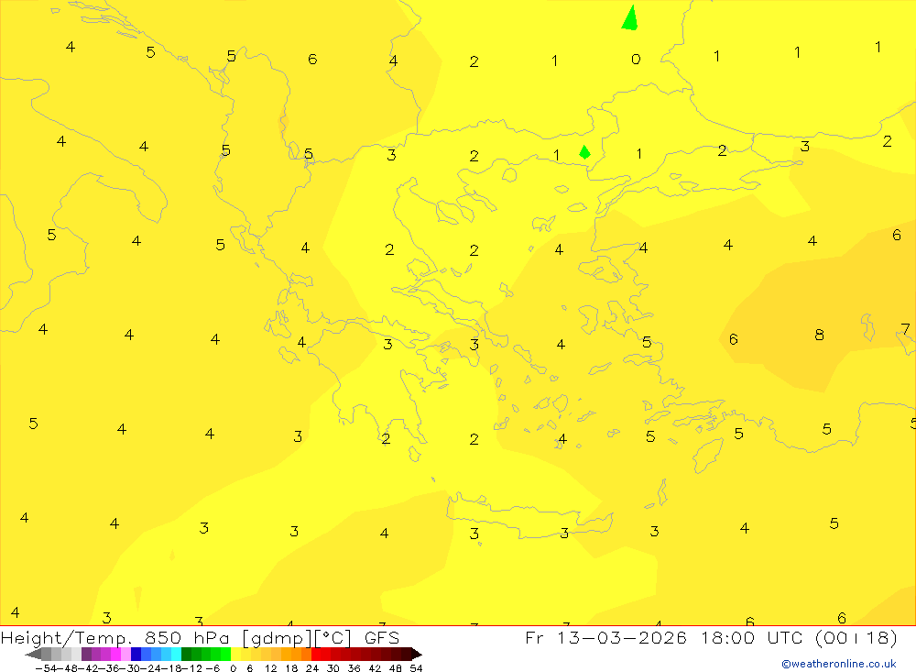Image resolution: width=916 pixels, height=672 pixels.
Task: Click the '[gdmp]' unit label
Action: tap(277, 638)
